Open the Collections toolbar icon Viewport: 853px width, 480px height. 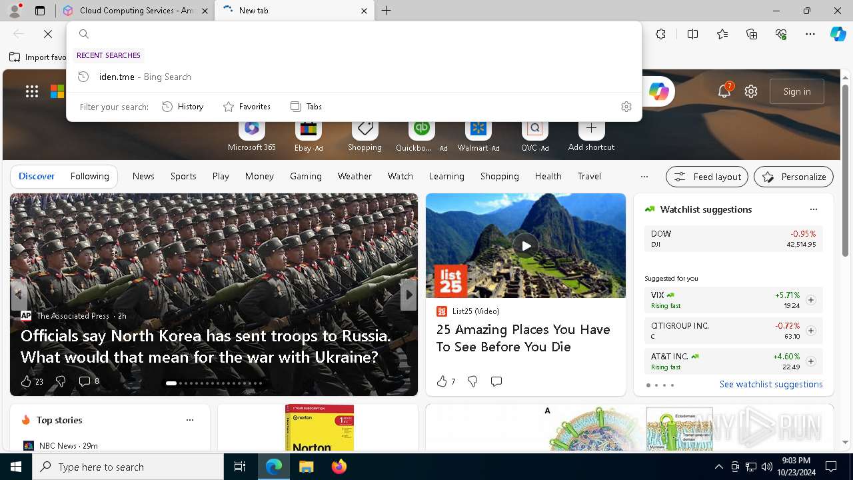pos(752,34)
